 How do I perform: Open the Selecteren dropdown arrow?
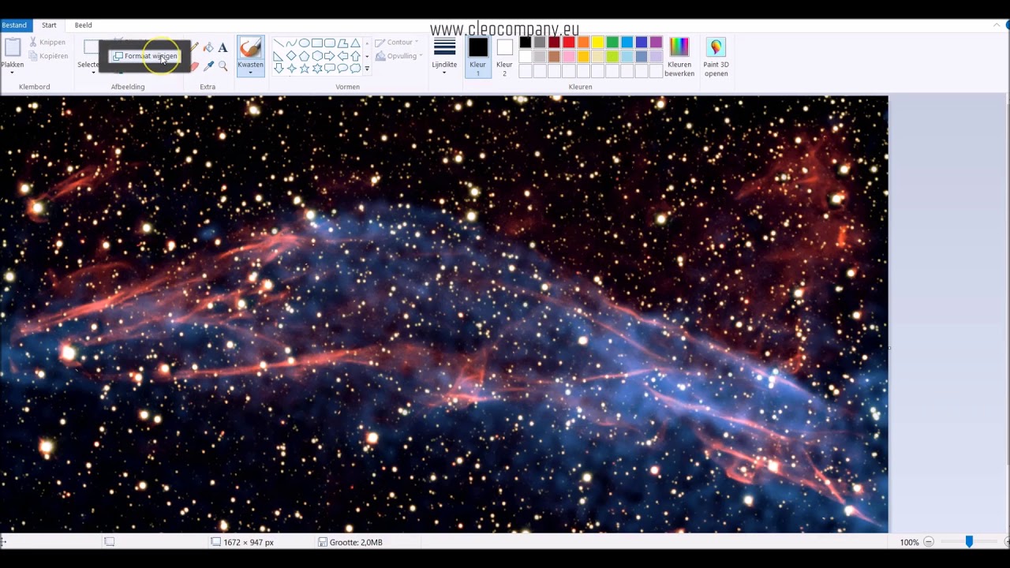click(x=92, y=73)
